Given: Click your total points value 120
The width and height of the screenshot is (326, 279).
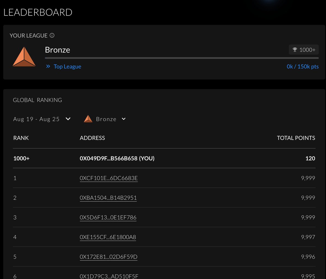Looking at the screenshot, I should (x=310, y=158).
